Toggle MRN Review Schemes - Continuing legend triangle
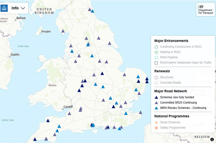216x143 pixels. [156, 108]
